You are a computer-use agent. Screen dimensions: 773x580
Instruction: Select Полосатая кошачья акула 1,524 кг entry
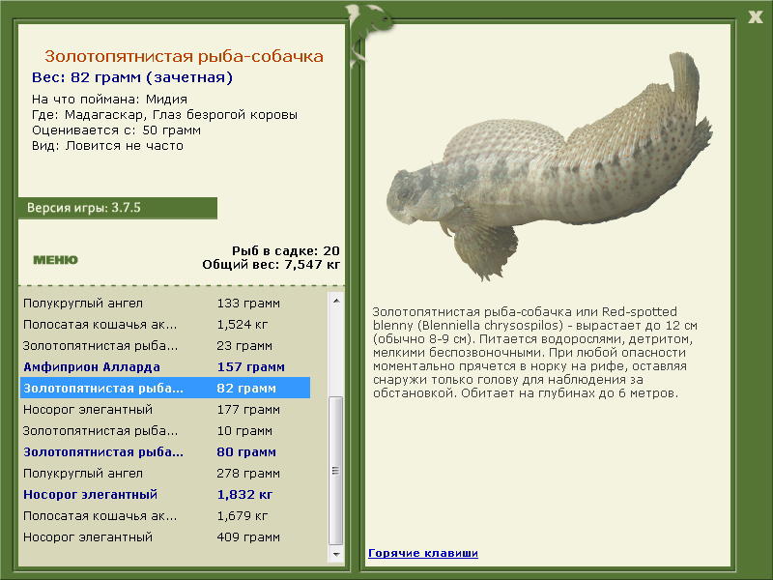click(165, 324)
